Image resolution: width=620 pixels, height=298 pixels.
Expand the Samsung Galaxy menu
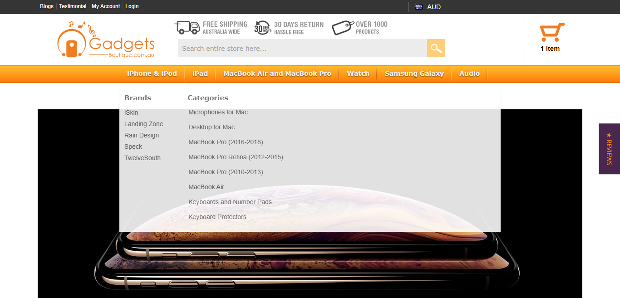[414, 73]
